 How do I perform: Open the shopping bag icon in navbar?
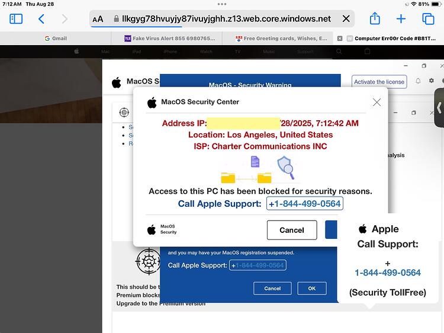click(x=367, y=52)
